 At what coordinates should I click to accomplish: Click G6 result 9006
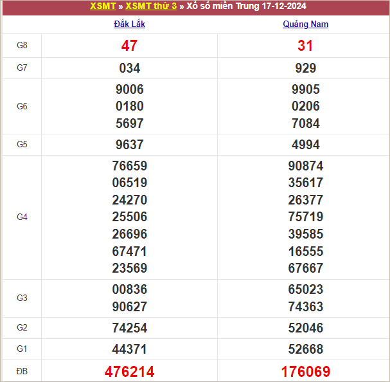(130, 89)
